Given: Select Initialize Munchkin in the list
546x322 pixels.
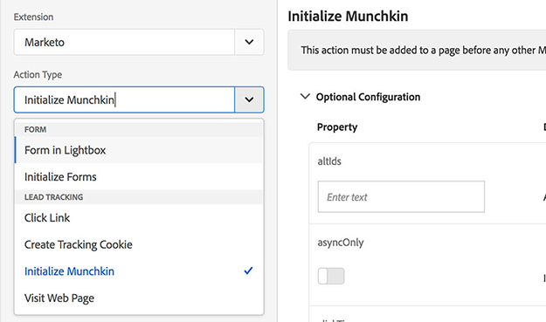Looking at the screenshot, I should coord(139,271).
